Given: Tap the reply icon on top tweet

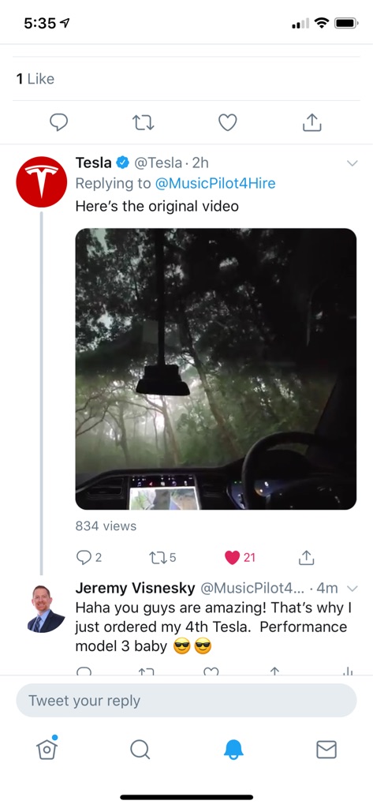Looking at the screenshot, I should [x=58, y=122].
